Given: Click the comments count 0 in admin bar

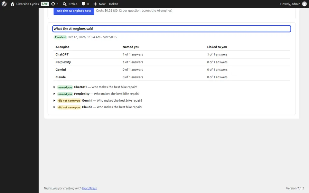Looking at the screenshot, I should (x=88, y=4).
